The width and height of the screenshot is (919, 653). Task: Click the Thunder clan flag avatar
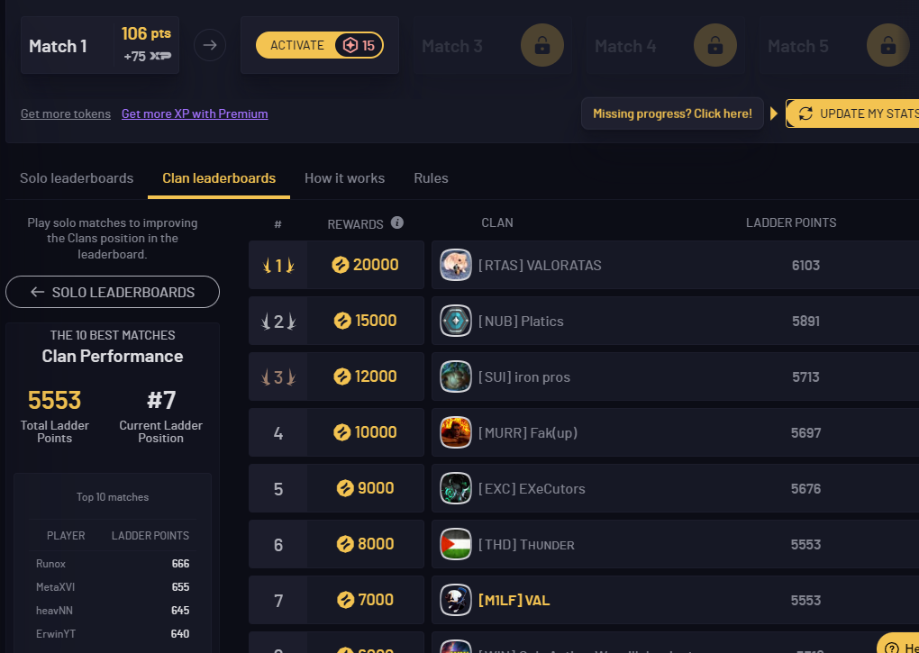point(456,544)
